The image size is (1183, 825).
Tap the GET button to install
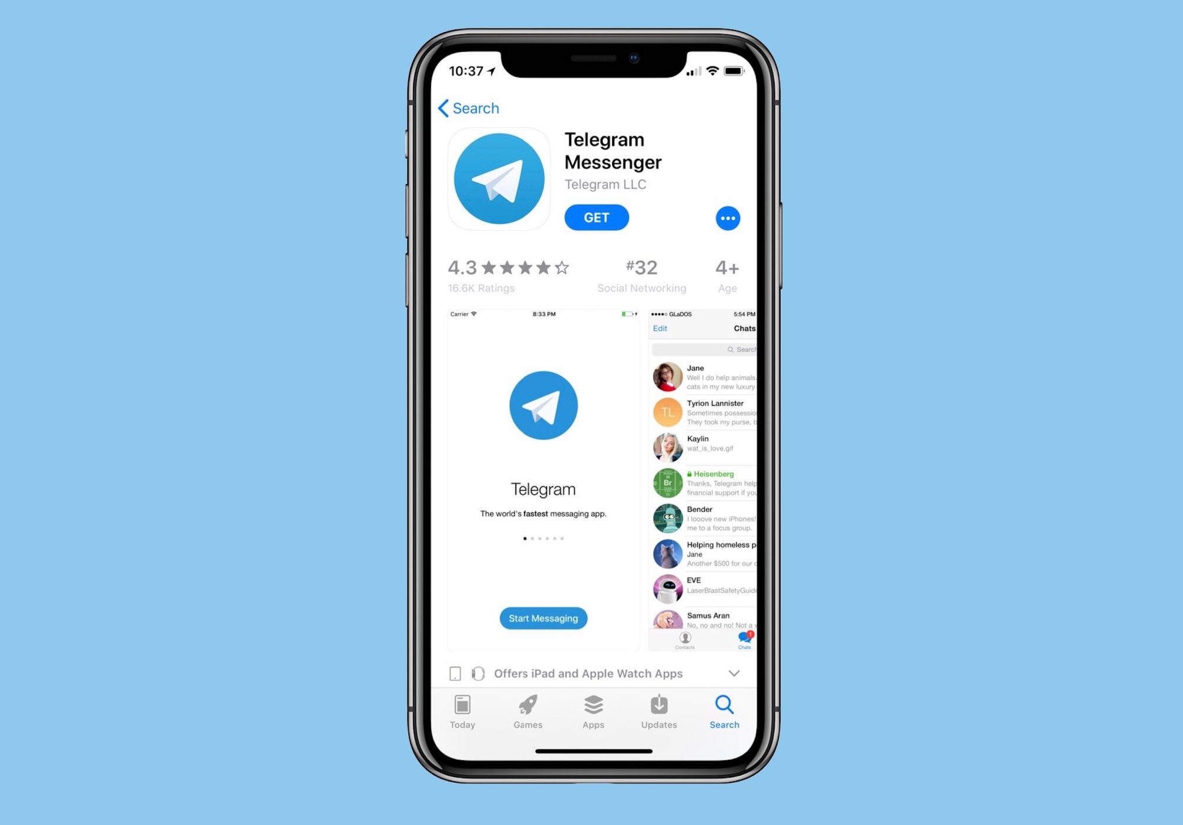click(596, 217)
